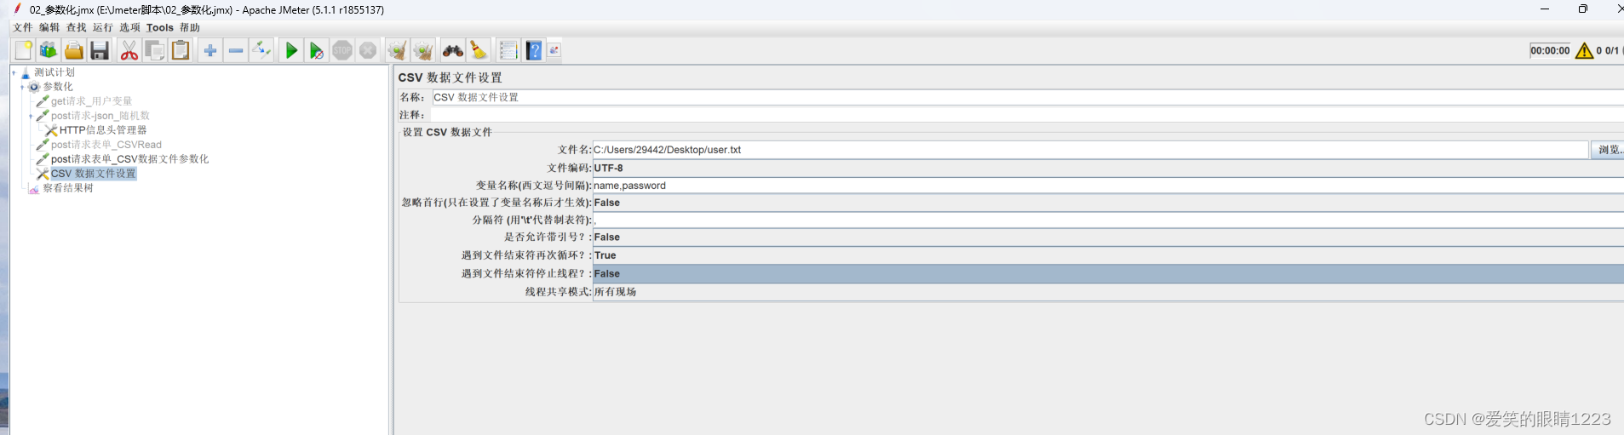Image resolution: width=1624 pixels, height=435 pixels.
Task: Open the 遇到文件结束符再次循环 True dropdown
Action: pos(1108,255)
